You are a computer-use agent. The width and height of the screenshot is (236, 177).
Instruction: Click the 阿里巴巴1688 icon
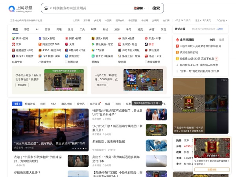point(40,44)
